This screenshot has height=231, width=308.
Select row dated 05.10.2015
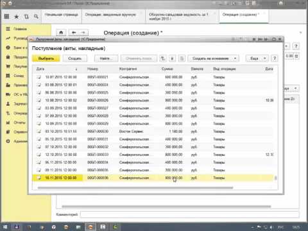tap(153, 139)
